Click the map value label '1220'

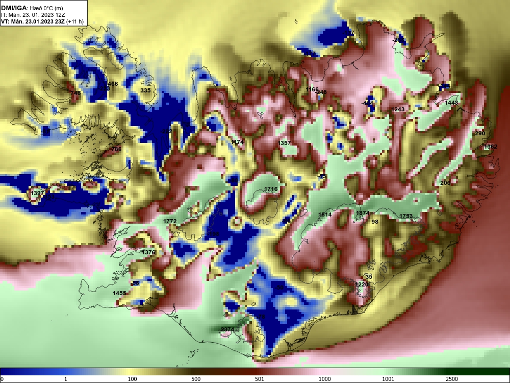tap(362, 284)
